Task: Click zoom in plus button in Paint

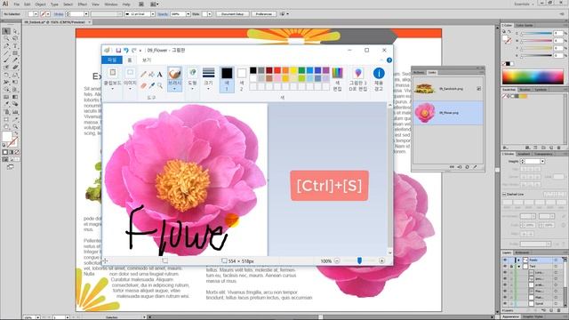Action: click(381, 260)
